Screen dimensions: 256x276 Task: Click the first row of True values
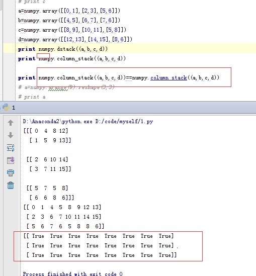click(99, 236)
